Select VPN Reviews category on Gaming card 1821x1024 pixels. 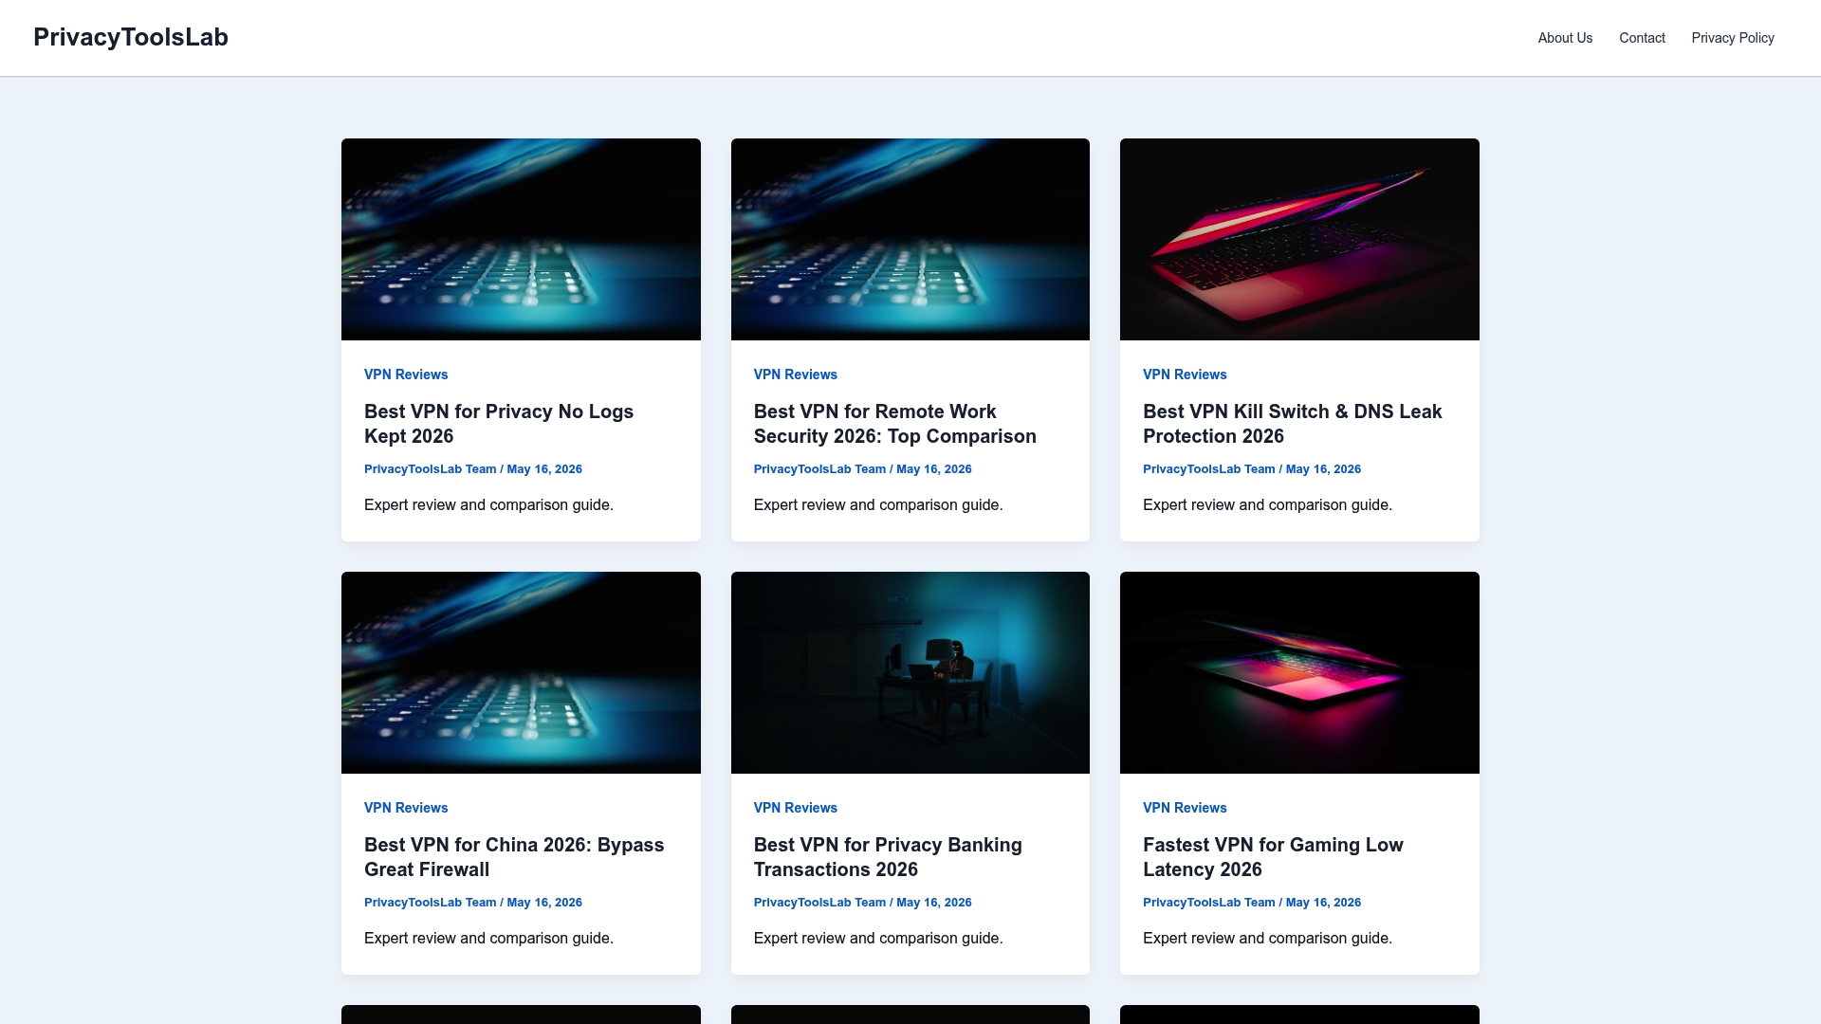[x=1185, y=808]
